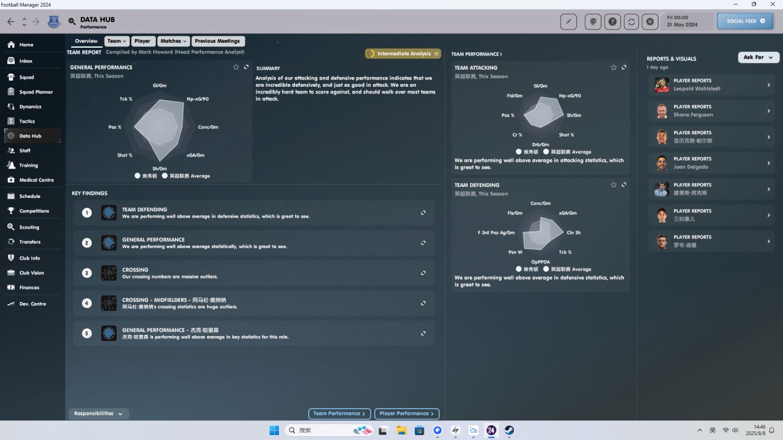This screenshot has height=440, width=783.
Task: Open Training in the sidebar
Action: pos(32,166)
